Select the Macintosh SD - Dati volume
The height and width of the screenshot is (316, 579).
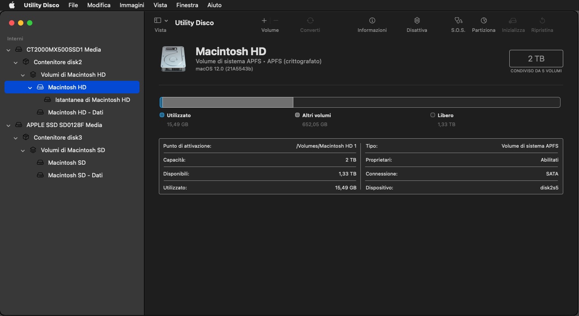75,176
